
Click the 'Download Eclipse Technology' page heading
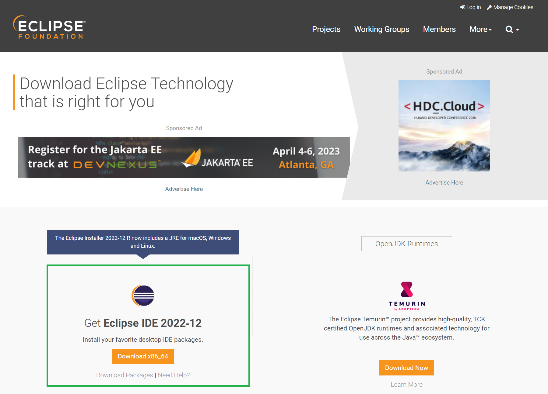pyautogui.click(x=126, y=92)
